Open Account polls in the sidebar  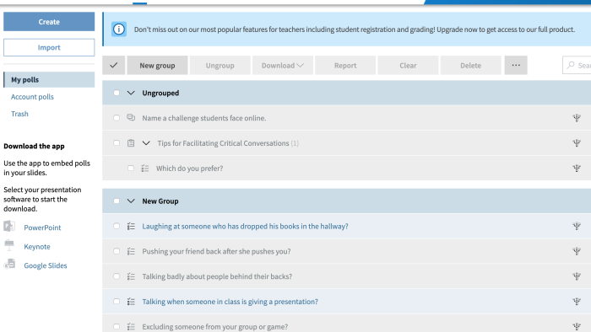tap(32, 97)
